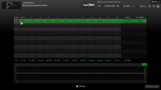
Task: Click OPT. row sector 8 value 33.569
Action: (x=83, y=60)
